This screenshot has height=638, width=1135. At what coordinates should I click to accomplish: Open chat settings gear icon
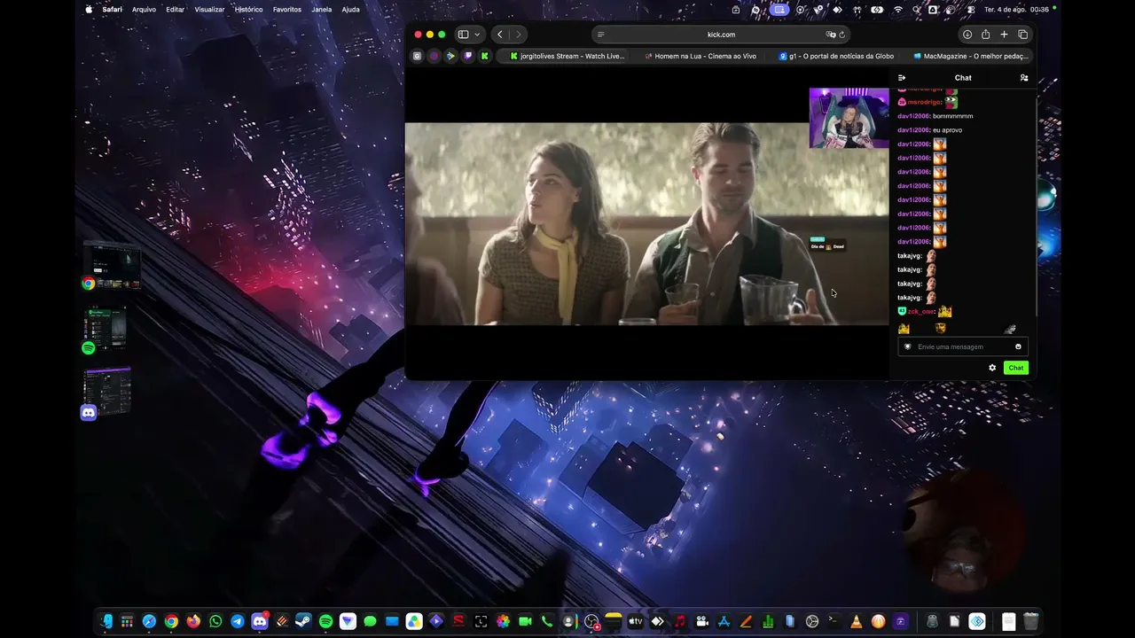pos(992,368)
